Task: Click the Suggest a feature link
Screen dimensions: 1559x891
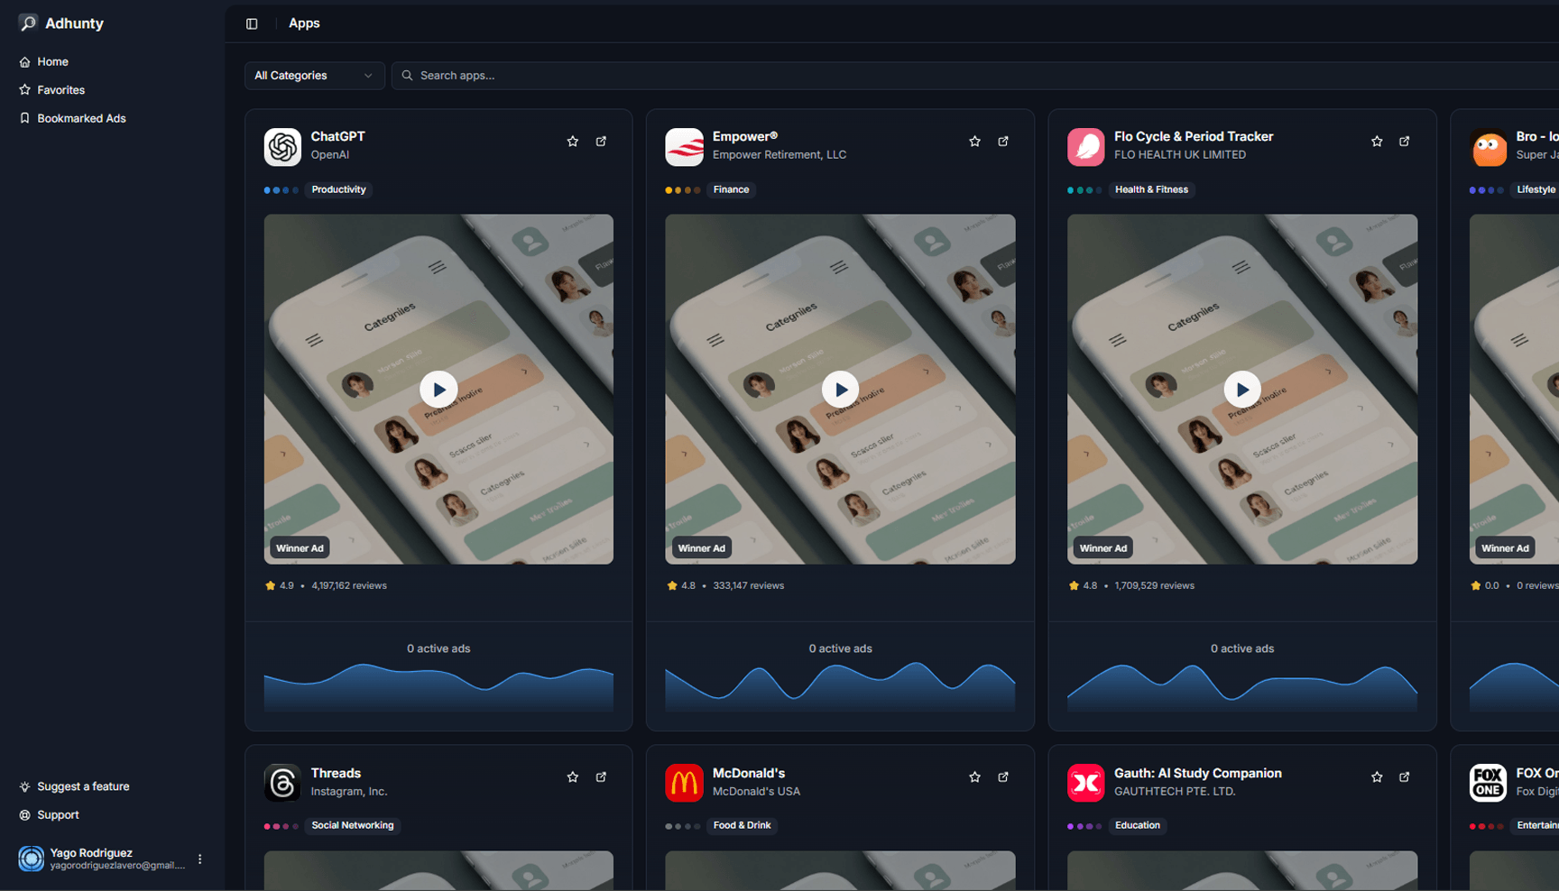Action: coord(83,786)
